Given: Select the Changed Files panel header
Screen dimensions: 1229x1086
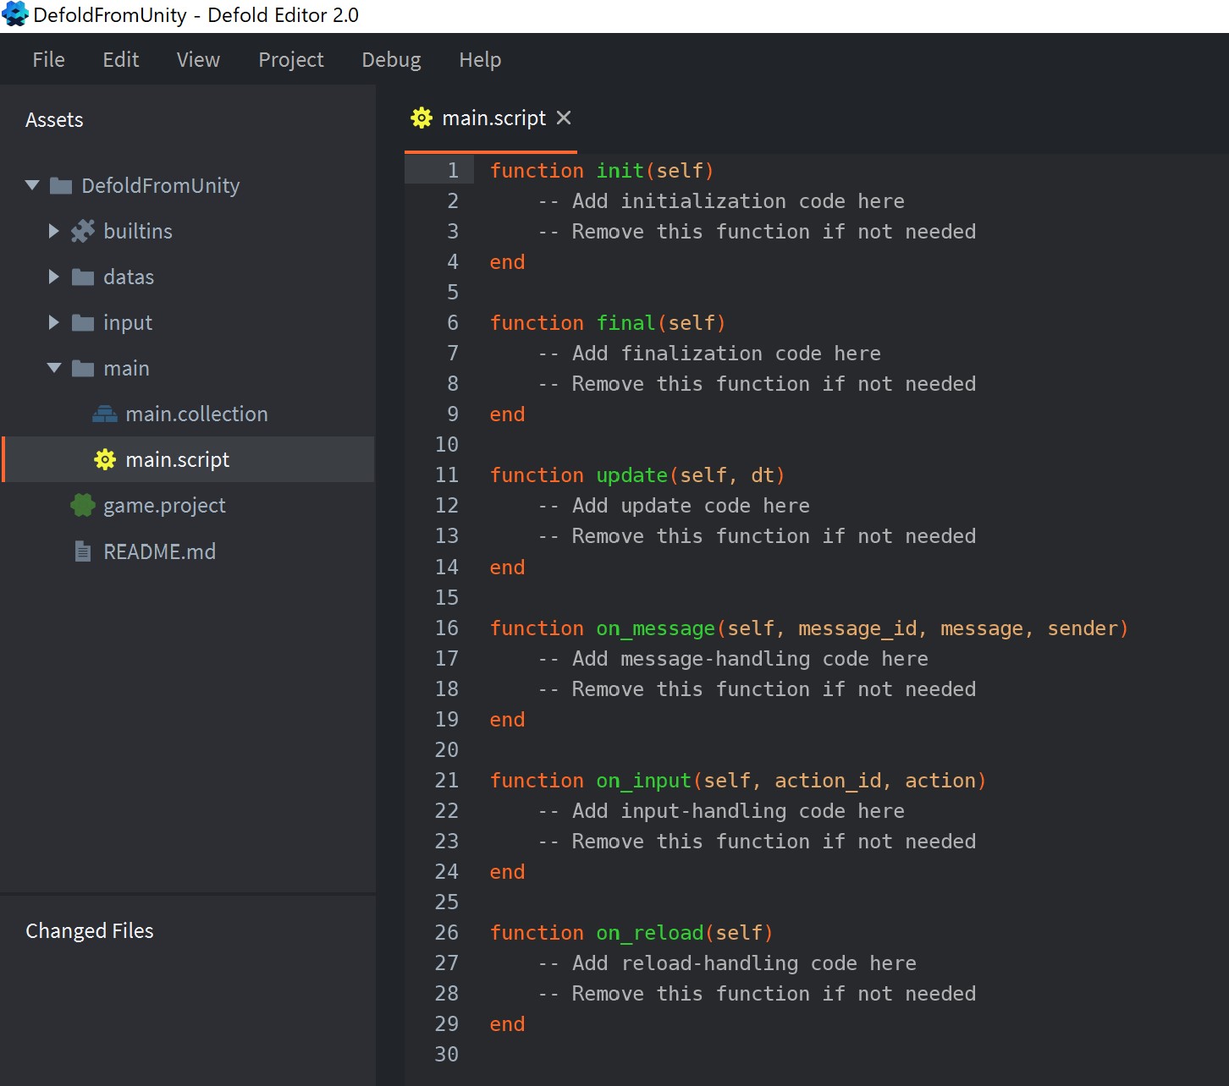Looking at the screenshot, I should [90, 930].
